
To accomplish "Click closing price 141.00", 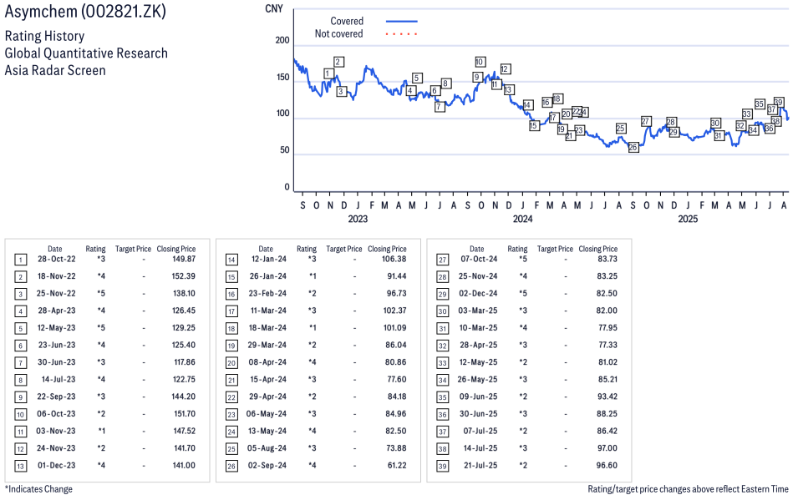I will (x=184, y=466).
